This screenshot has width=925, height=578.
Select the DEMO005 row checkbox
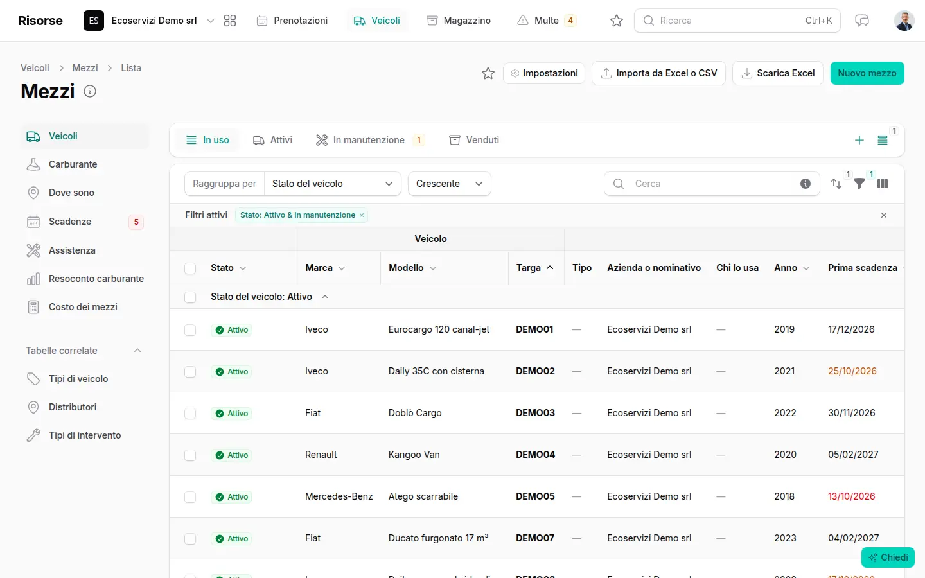(x=190, y=497)
